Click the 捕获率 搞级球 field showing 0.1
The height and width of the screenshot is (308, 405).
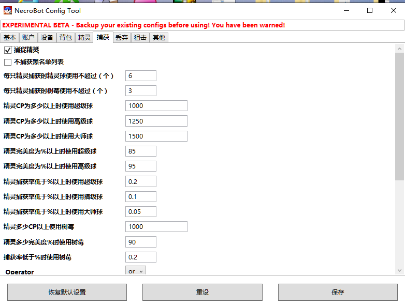pyautogui.click(x=141, y=197)
